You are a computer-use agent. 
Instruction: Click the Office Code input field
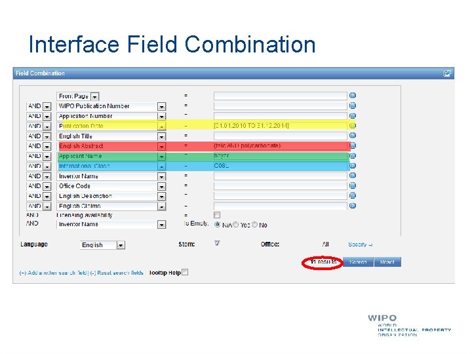[281, 186]
